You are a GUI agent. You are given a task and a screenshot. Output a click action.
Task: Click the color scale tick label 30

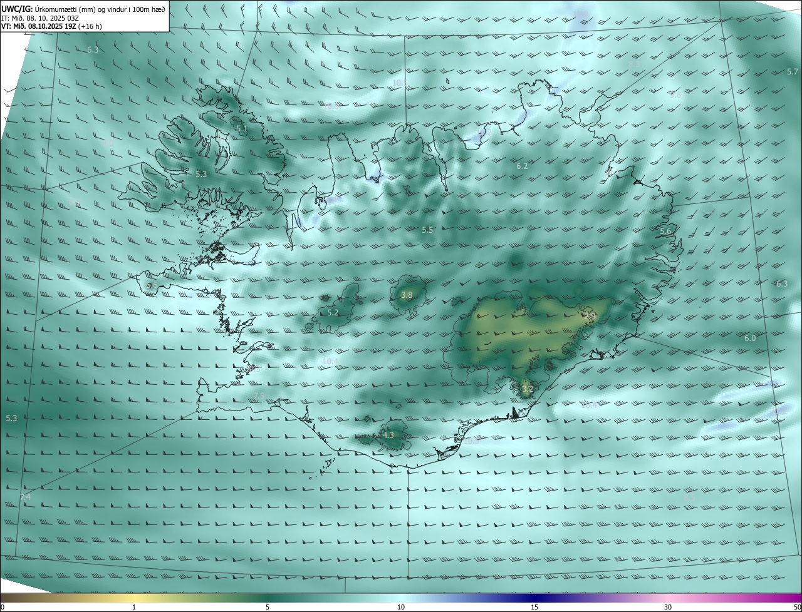[x=668, y=607]
